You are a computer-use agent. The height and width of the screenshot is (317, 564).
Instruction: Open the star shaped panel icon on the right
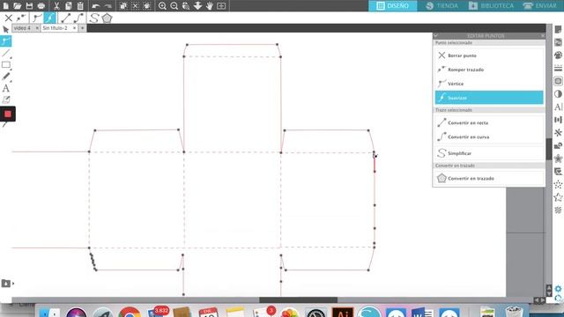coord(558,197)
